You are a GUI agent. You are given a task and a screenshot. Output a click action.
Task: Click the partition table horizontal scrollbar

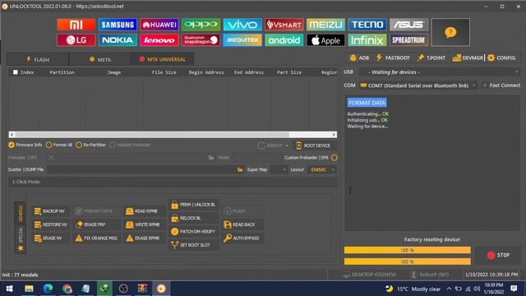[173, 134]
